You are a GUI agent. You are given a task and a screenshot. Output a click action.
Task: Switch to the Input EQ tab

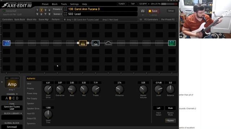(31, 114)
